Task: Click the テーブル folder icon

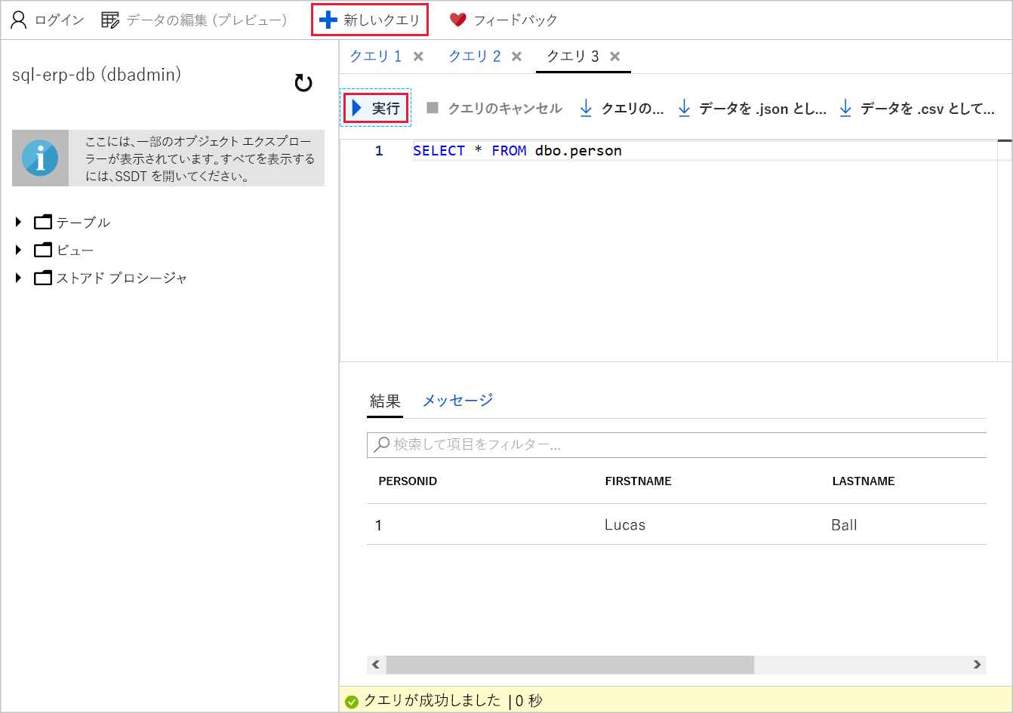Action: click(x=43, y=222)
